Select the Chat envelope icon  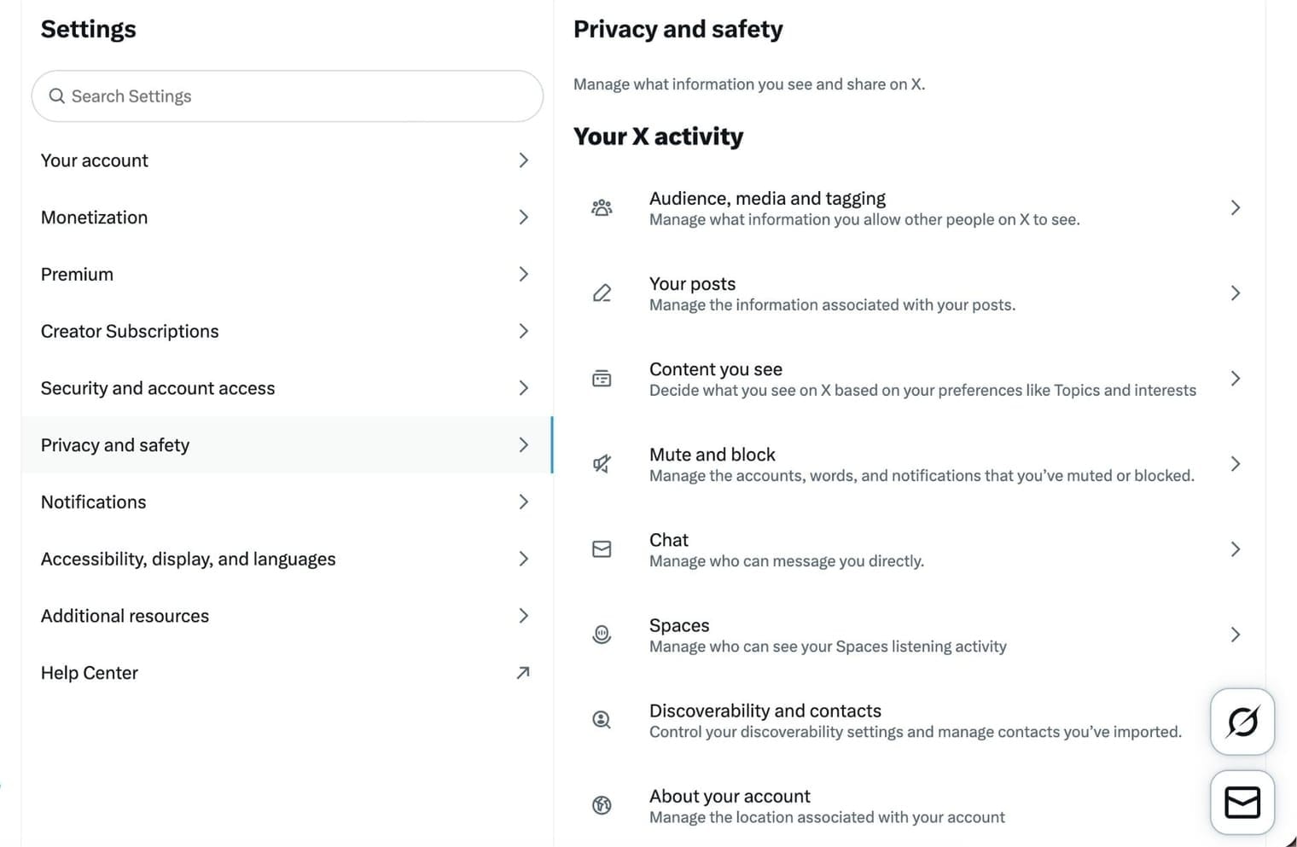pos(602,549)
